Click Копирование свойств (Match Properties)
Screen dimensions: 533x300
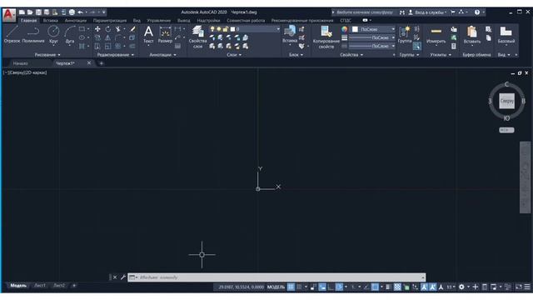coord(326,37)
